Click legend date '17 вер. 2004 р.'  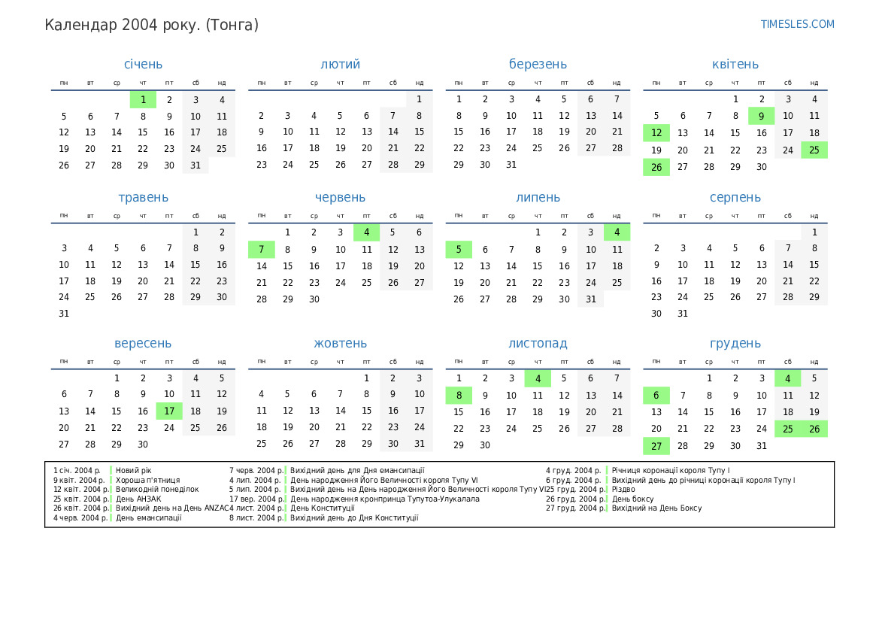tap(256, 499)
